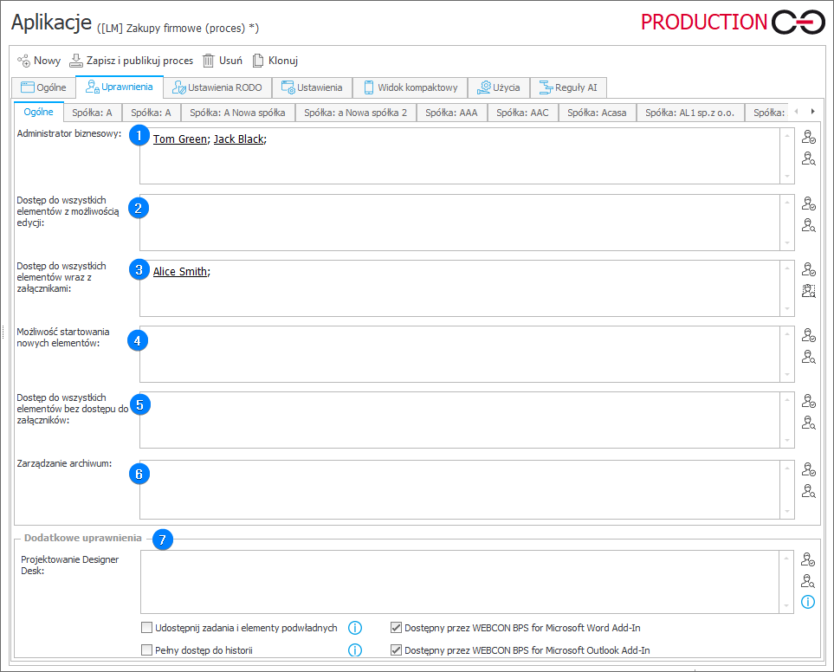Click the user picker icon for Zarządzanie archiwum
Screen dimensions: 834x672
[808, 468]
